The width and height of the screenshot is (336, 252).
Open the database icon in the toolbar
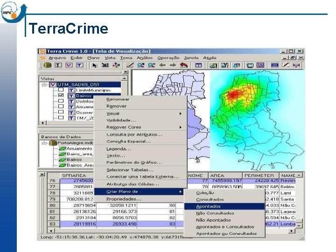[47, 65]
